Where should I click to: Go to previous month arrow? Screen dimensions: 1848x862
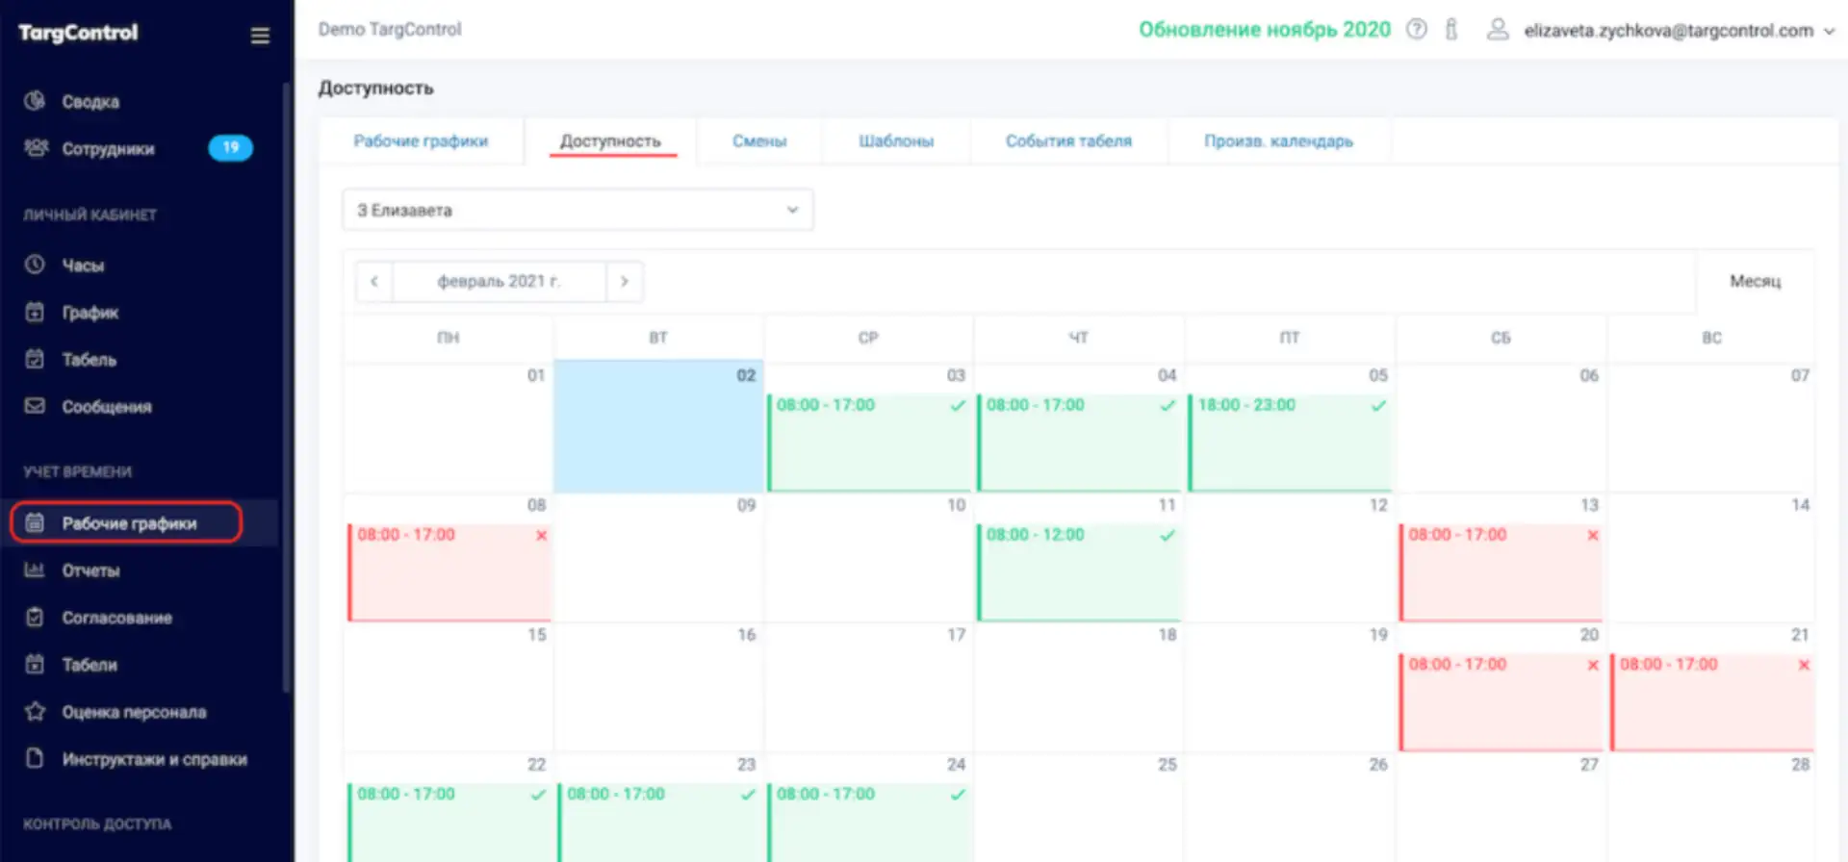374,282
